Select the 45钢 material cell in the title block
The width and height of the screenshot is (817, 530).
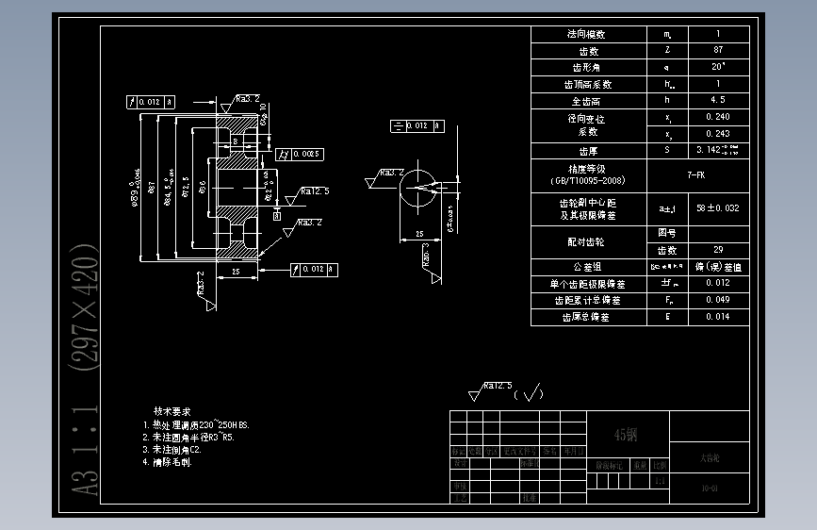point(628,434)
